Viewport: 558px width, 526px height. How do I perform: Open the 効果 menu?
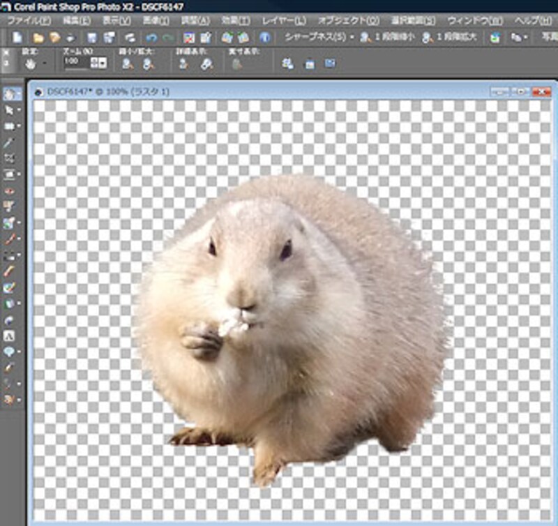click(x=234, y=21)
